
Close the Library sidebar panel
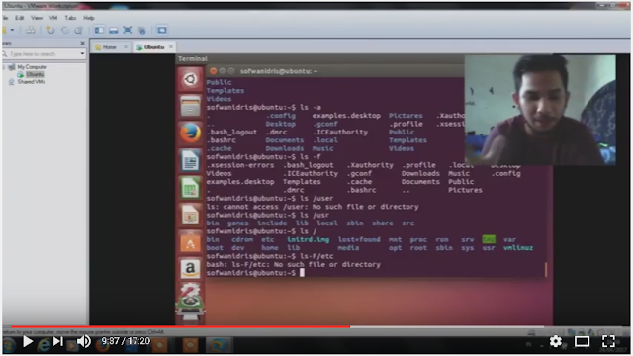click(x=82, y=43)
